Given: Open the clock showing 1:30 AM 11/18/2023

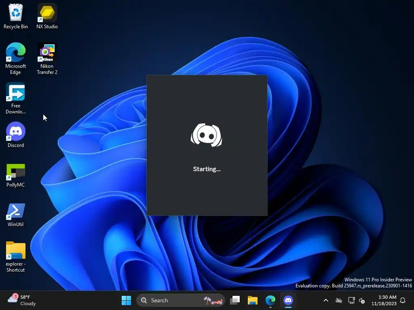Looking at the screenshot, I should [x=384, y=300].
